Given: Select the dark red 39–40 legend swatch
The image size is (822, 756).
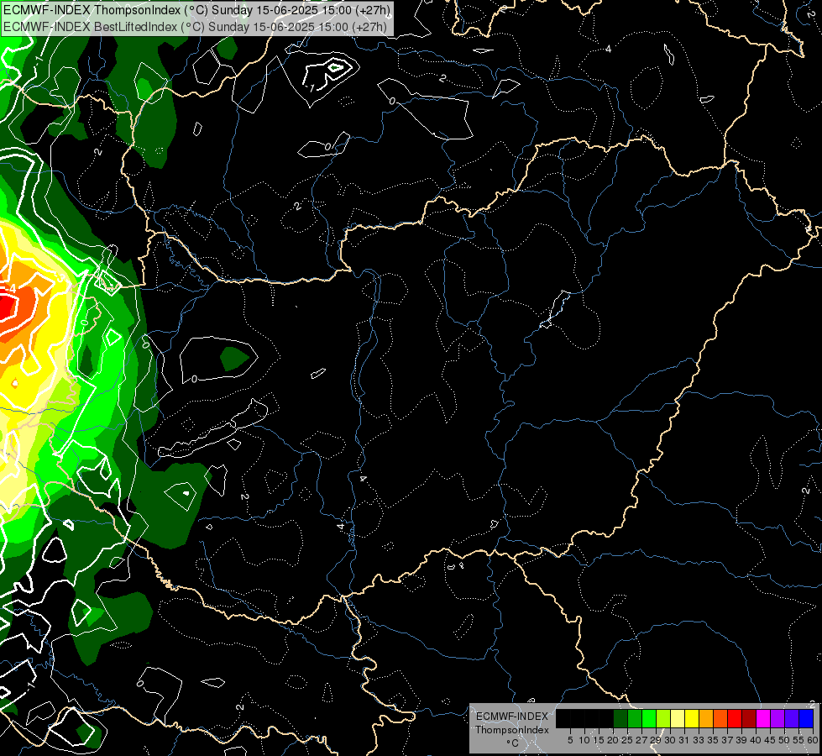Looking at the screenshot, I should click(x=749, y=718).
